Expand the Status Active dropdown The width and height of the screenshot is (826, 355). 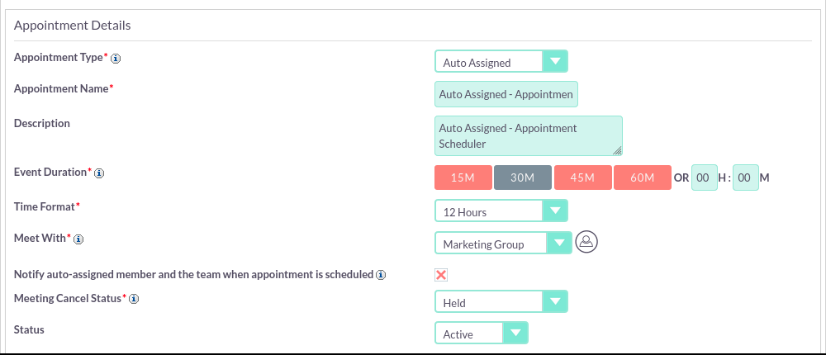(481, 333)
